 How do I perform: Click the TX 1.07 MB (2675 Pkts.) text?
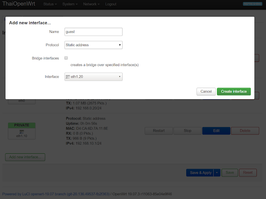coord(86,103)
